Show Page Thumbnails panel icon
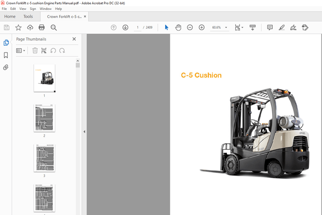Viewport: 322px width, 215px height. click(6, 43)
